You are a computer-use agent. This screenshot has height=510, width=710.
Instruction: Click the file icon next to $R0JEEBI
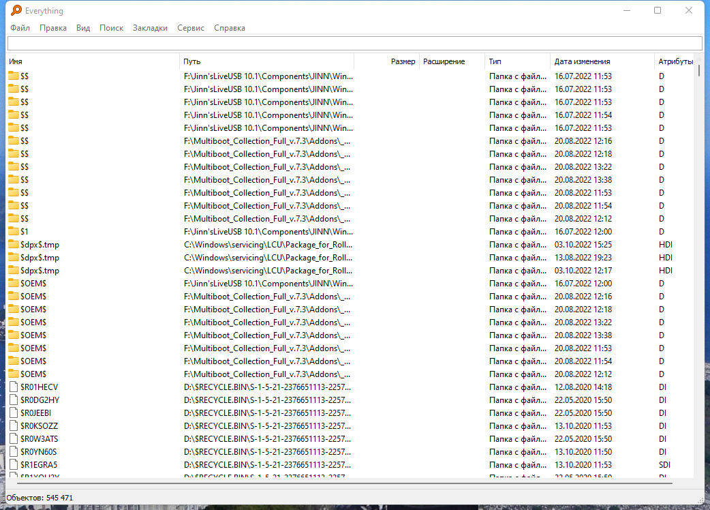(x=14, y=413)
